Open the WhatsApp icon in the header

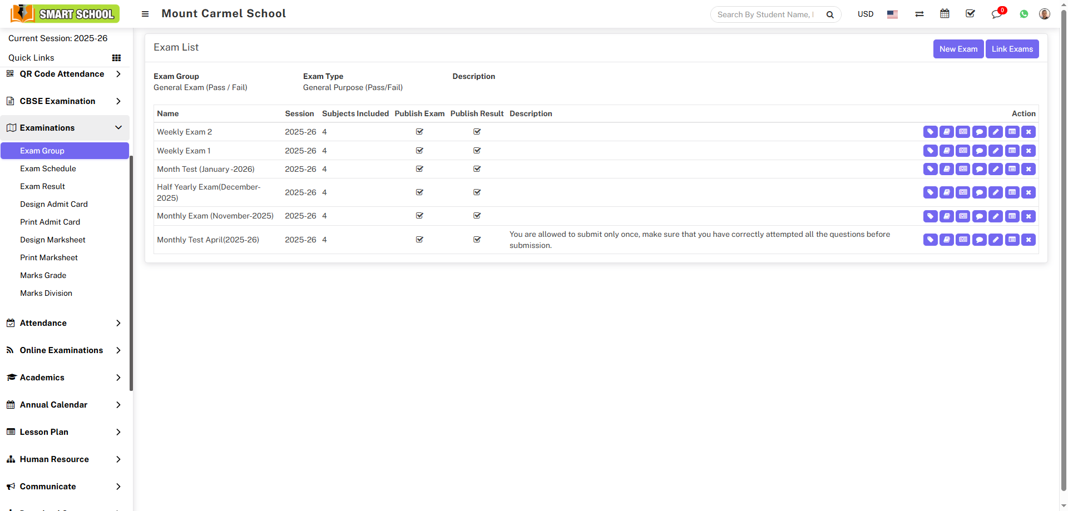(x=1024, y=14)
